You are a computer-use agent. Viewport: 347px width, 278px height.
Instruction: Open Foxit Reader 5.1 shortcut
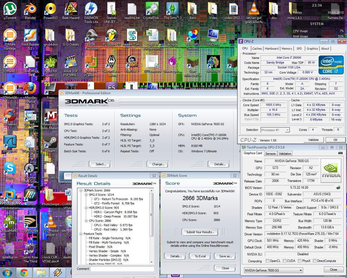coord(30,39)
